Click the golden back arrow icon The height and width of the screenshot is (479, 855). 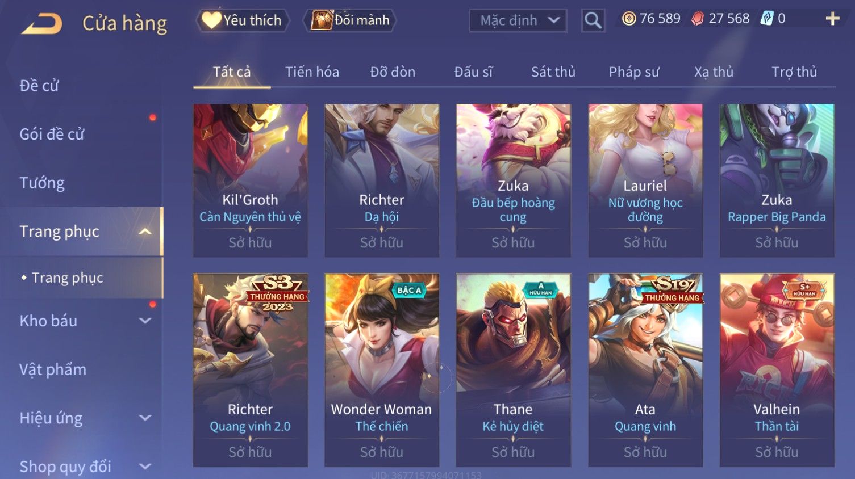[42, 24]
